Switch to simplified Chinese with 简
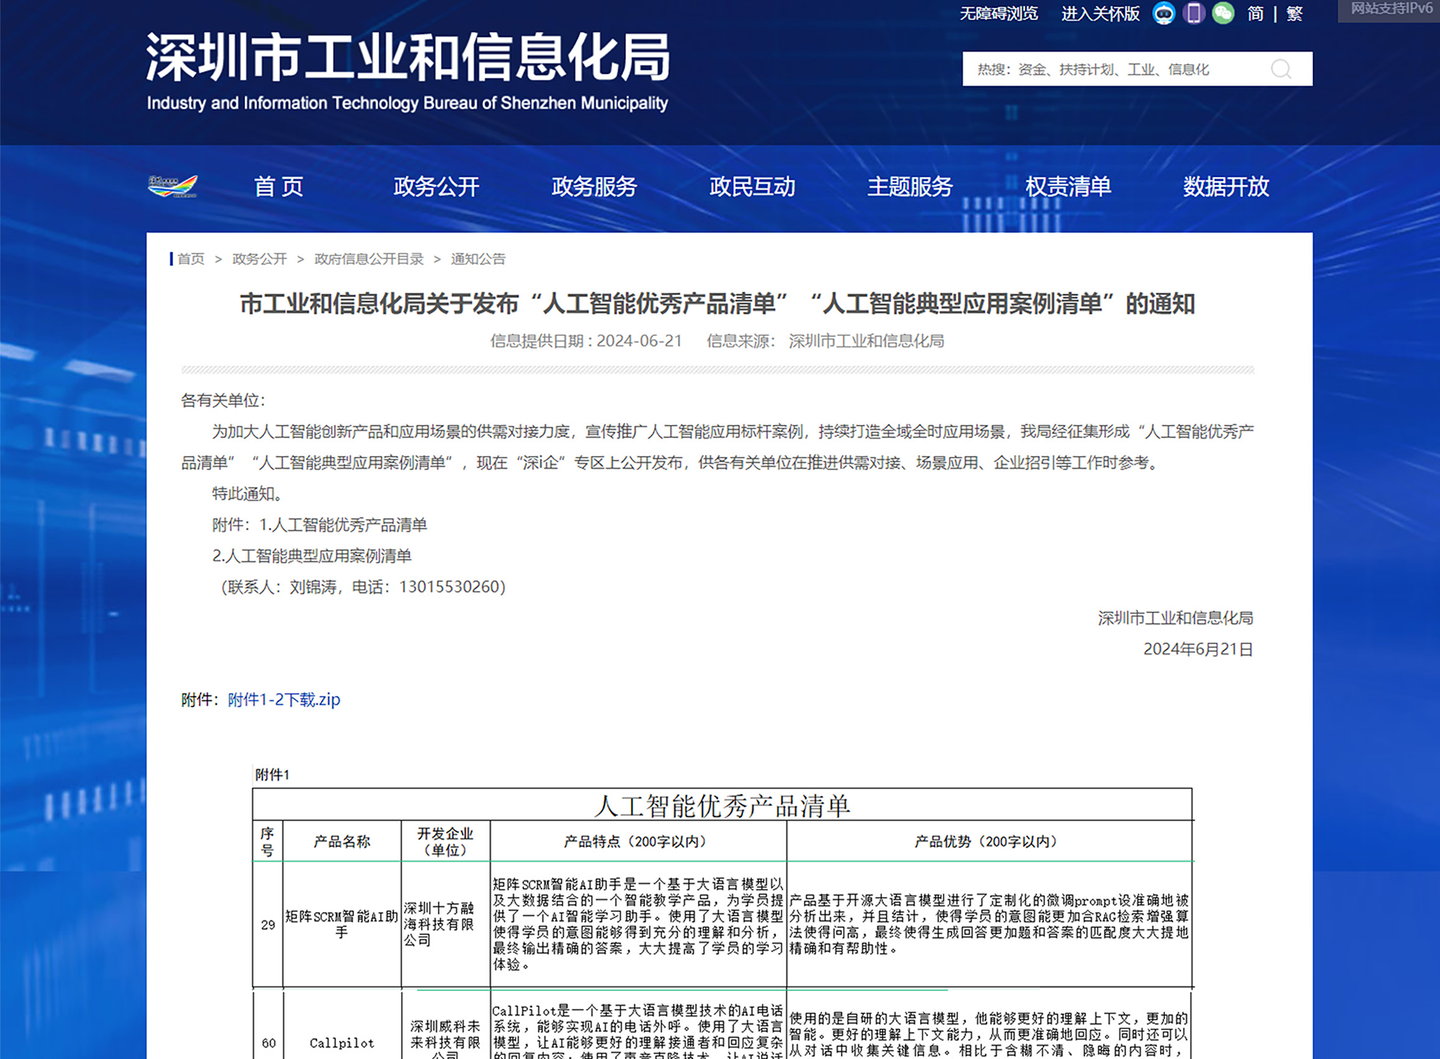1440x1059 pixels. coord(1254,13)
